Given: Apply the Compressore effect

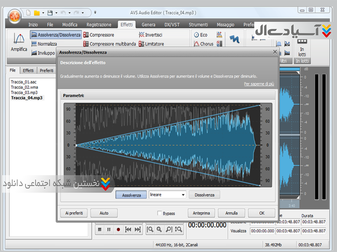Looking at the screenshot, I should pos(99,35).
